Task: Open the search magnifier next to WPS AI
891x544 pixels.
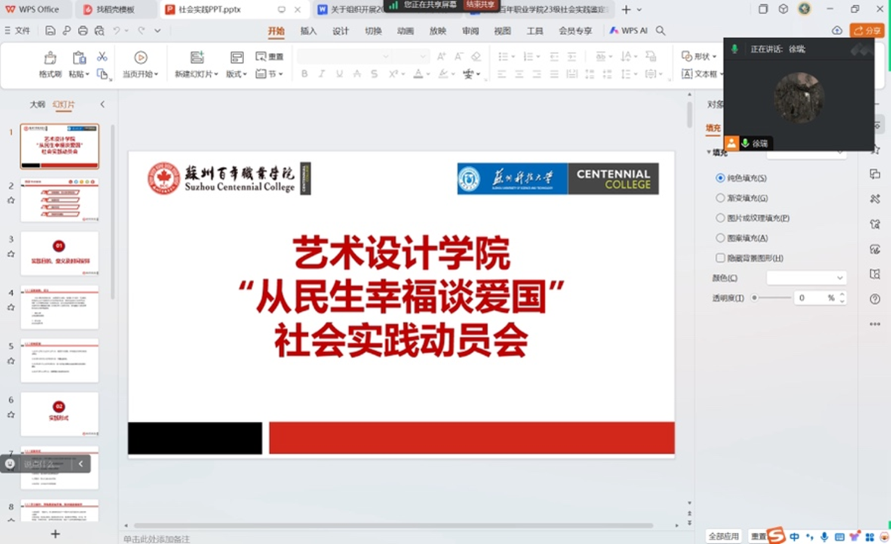Action: click(661, 30)
